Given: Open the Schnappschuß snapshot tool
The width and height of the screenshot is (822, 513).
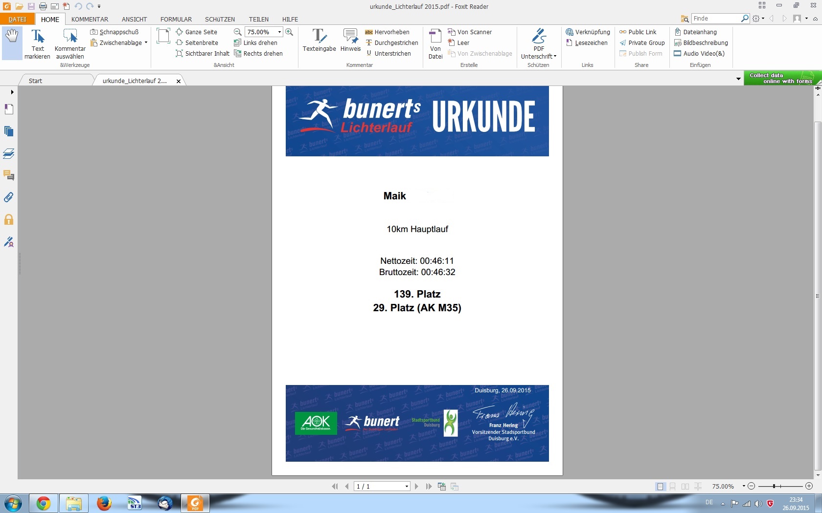Looking at the screenshot, I should tap(114, 32).
